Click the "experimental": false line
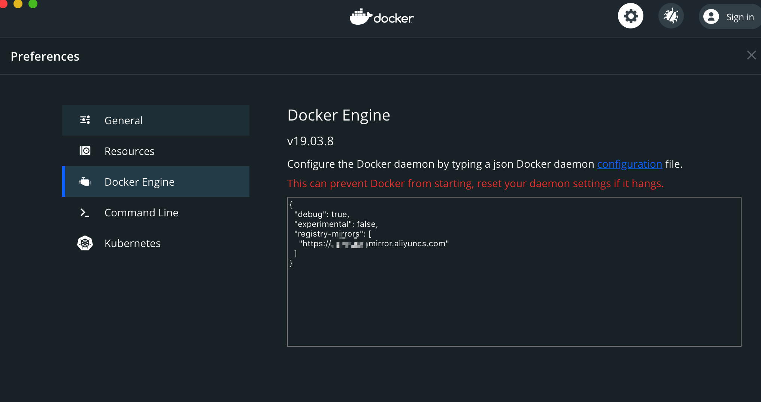 [336, 224]
